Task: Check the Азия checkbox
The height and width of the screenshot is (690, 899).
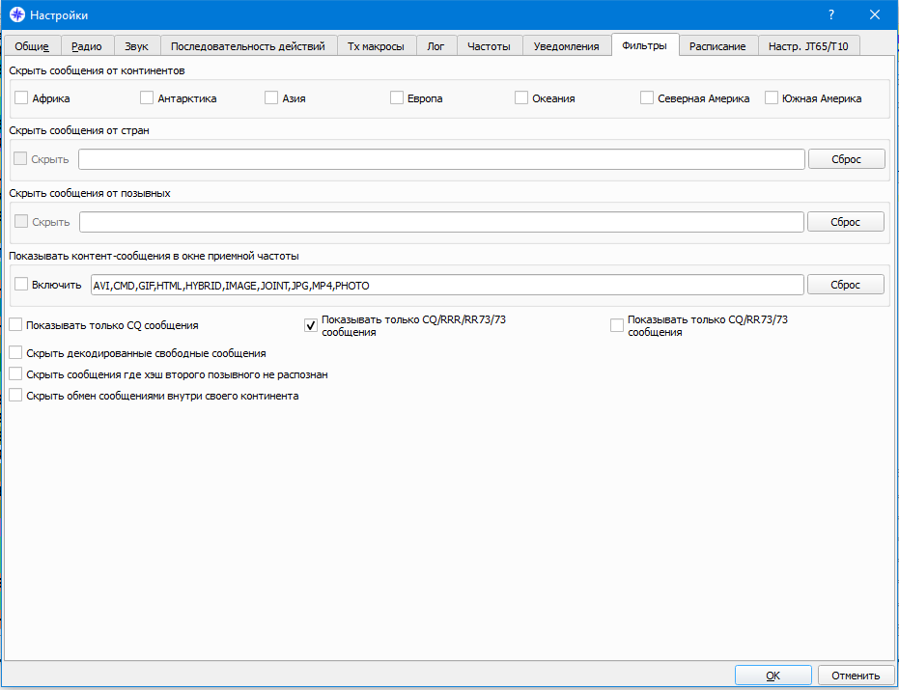Action: [271, 98]
